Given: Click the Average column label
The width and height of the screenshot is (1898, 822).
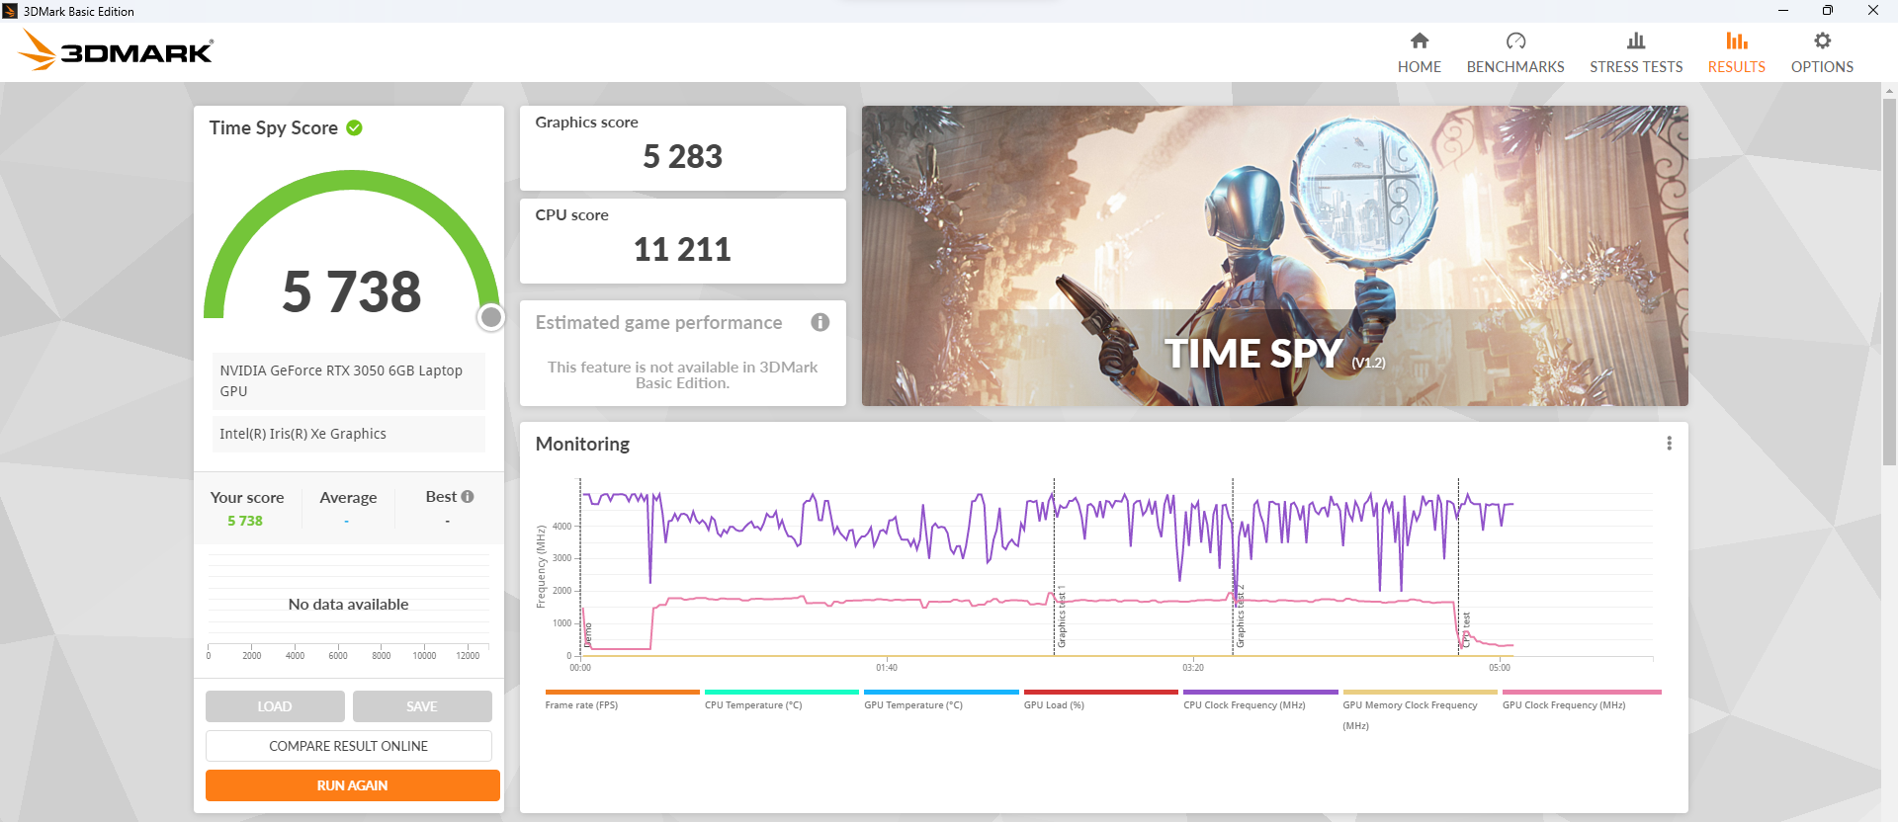Looking at the screenshot, I should pos(348,498).
